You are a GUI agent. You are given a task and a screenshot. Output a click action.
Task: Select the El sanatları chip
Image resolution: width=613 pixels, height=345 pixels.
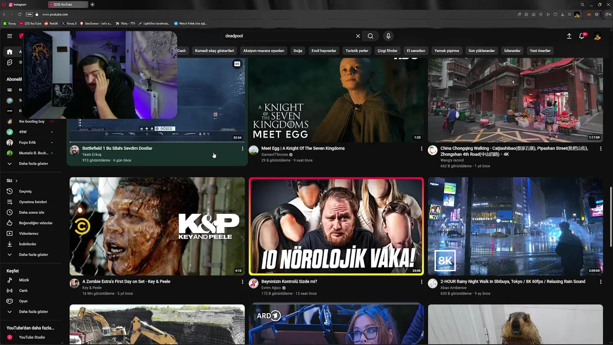tap(416, 50)
